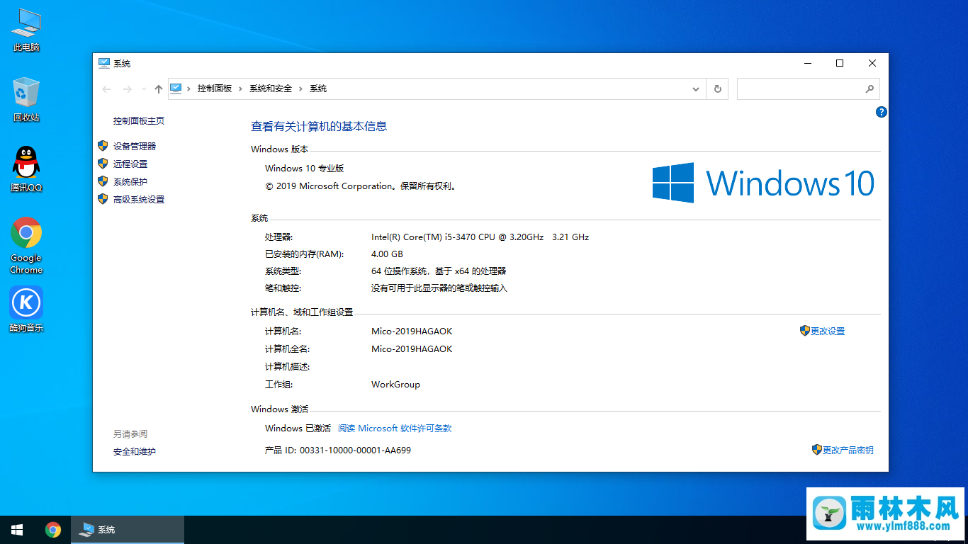This screenshot has height=544, width=968.
Task: Click shield icon beside 远程设置
Action: pyautogui.click(x=103, y=164)
